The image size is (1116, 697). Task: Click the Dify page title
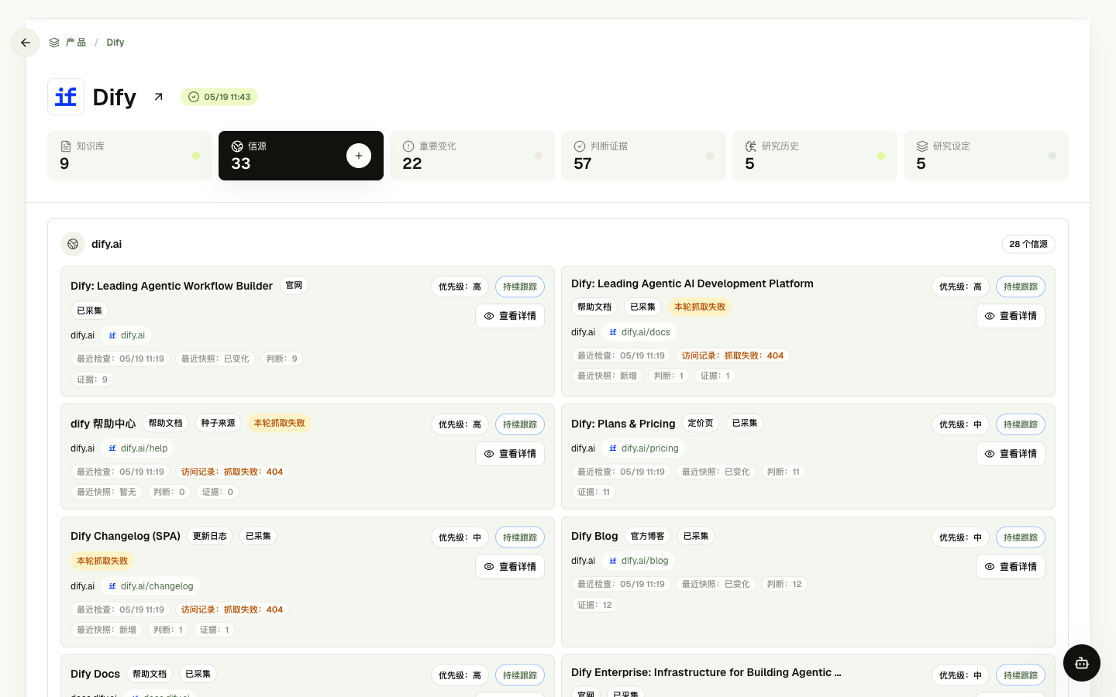(x=114, y=97)
